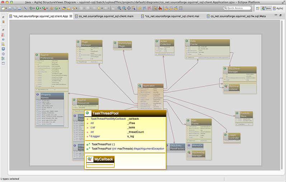The height and width of the screenshot is (182, 286).
Task: Switch to co_net.sourceforge.squirrel_sql.client.main tab
Action: coord(106,16)
